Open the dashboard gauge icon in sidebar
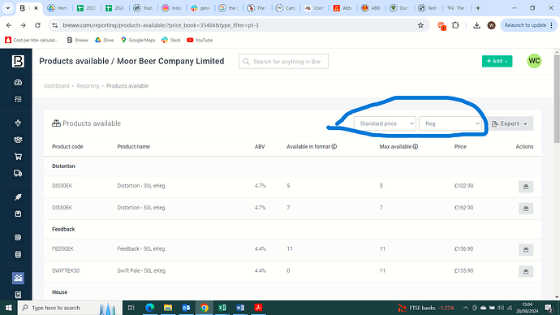 coord(18,83)
